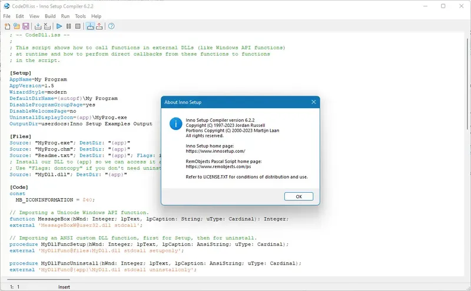Open the Edit menu
471x291 pixels.
(20, 16)
